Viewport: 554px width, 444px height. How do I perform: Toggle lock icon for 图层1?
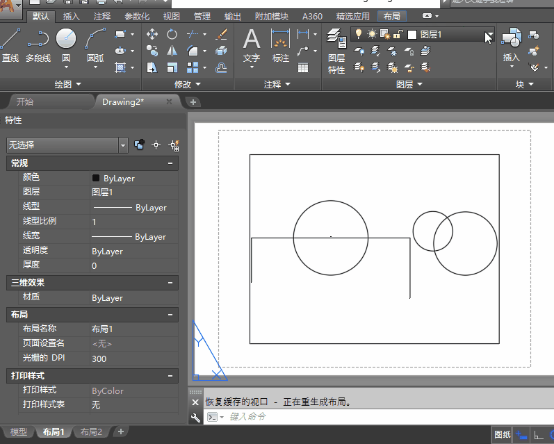(x=398, y=34)
